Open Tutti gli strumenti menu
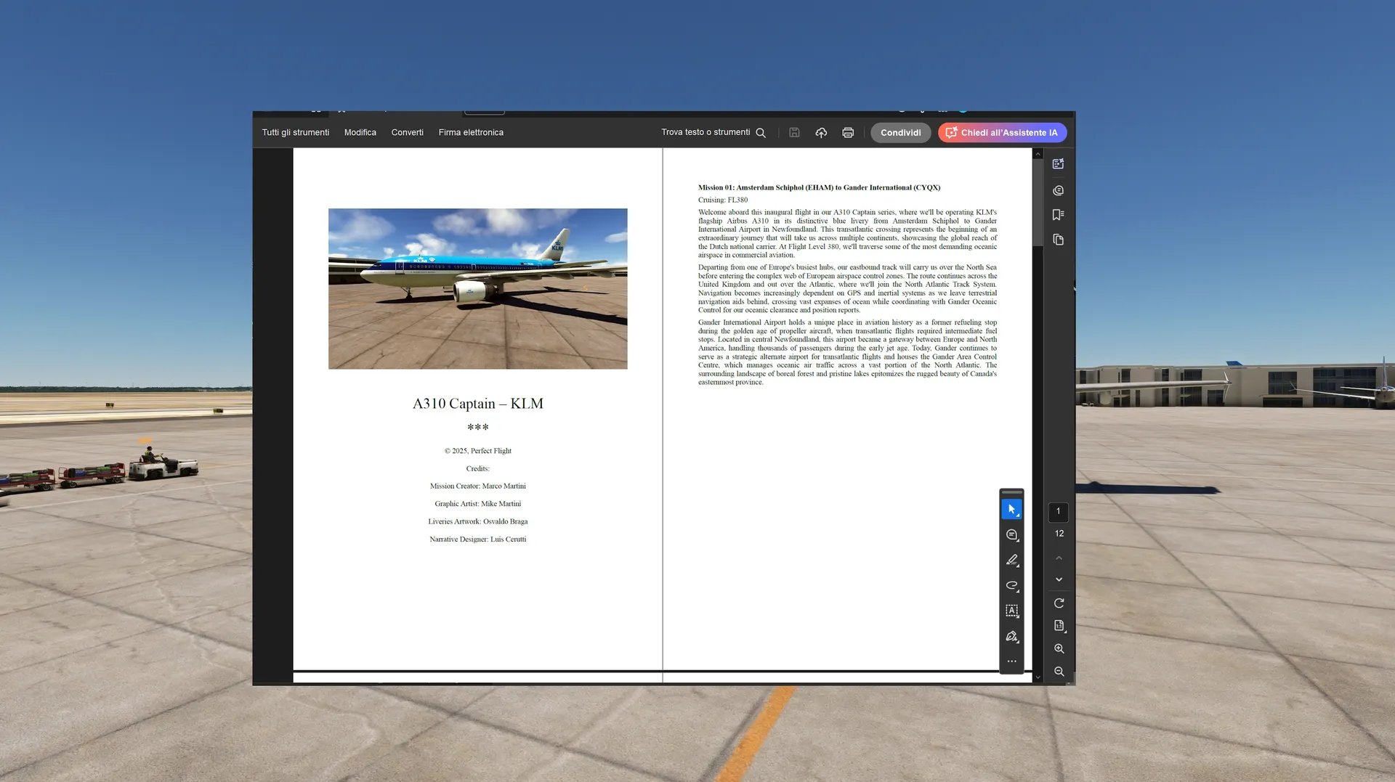Viewport: 1395px width, 782px height. point(295,133)
